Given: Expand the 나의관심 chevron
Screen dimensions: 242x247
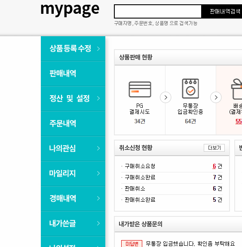Looking at the screenshot, I should pos(98,148).
